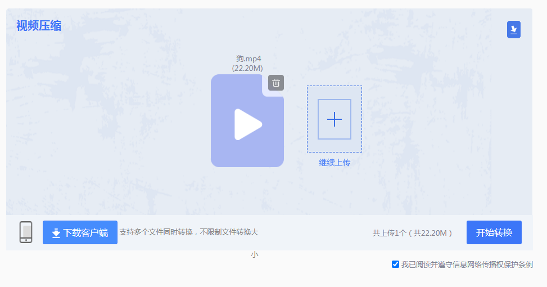The width and height of the screenshot is (547, 287).
Task: Click the plus box to add another file
Action: coord(334,119)
